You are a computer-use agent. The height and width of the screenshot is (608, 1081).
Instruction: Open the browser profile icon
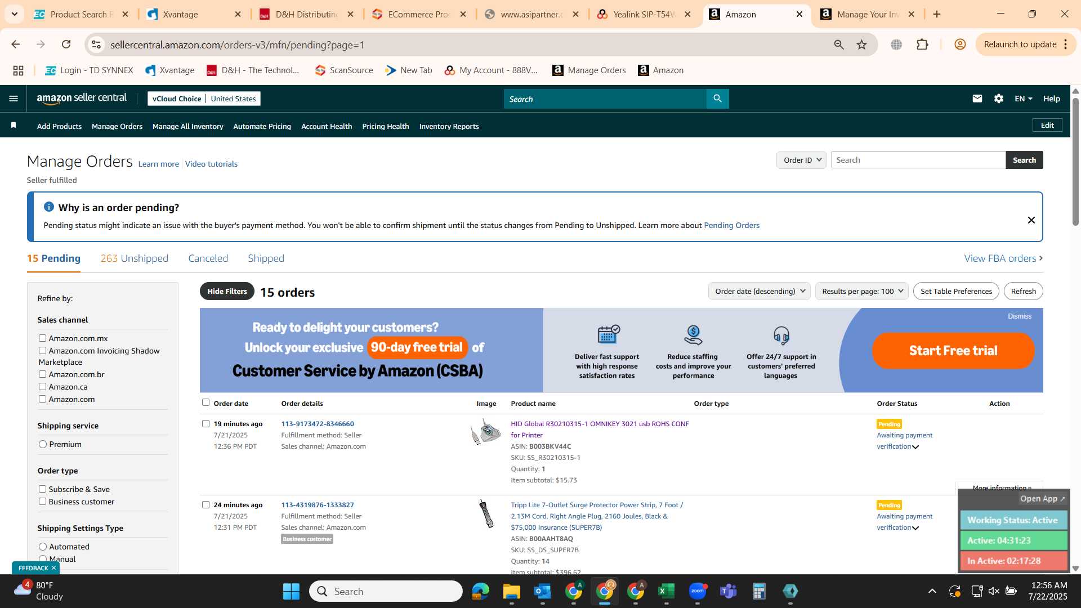coord(960,44)
